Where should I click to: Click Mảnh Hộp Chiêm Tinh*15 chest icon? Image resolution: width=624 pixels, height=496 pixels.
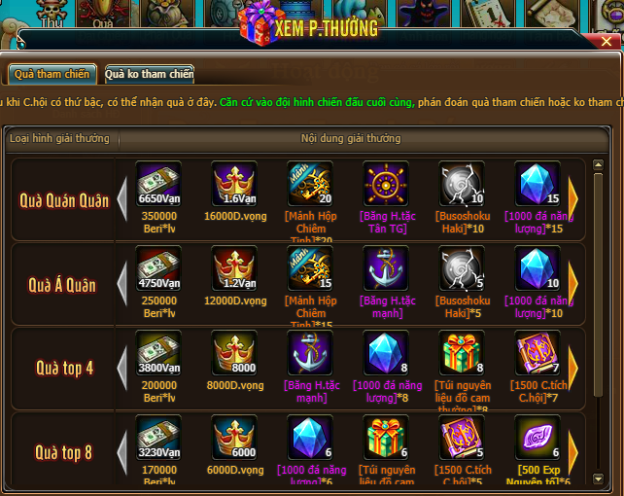point(310,268)
